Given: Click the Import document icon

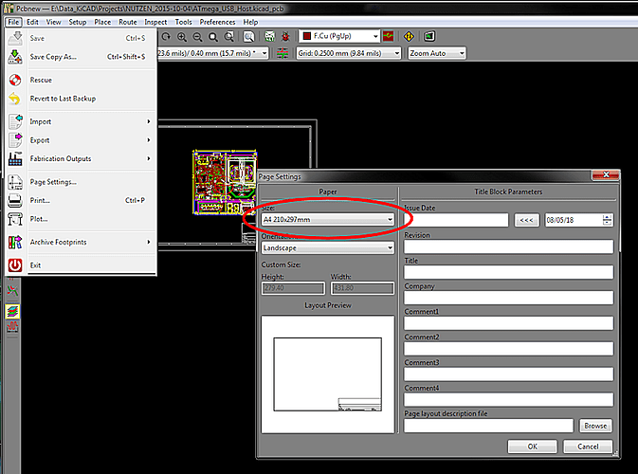Looking at the screenshot, I should (x=15, y=121).
